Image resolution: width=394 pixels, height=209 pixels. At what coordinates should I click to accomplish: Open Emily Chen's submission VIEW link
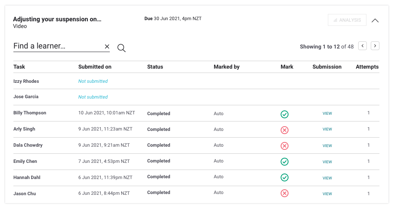pyautogui.click(x=327, y=162)
